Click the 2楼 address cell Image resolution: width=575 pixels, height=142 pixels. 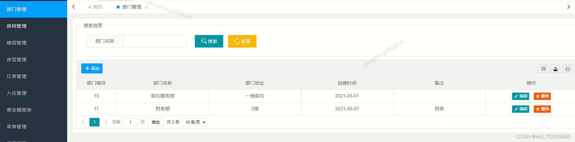[x=255, y=109]
